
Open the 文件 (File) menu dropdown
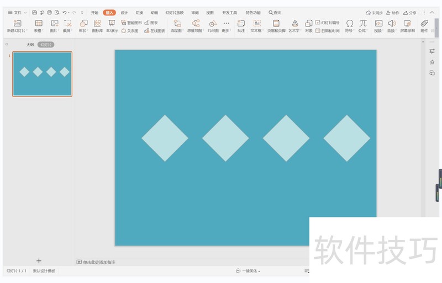point(17,12)
